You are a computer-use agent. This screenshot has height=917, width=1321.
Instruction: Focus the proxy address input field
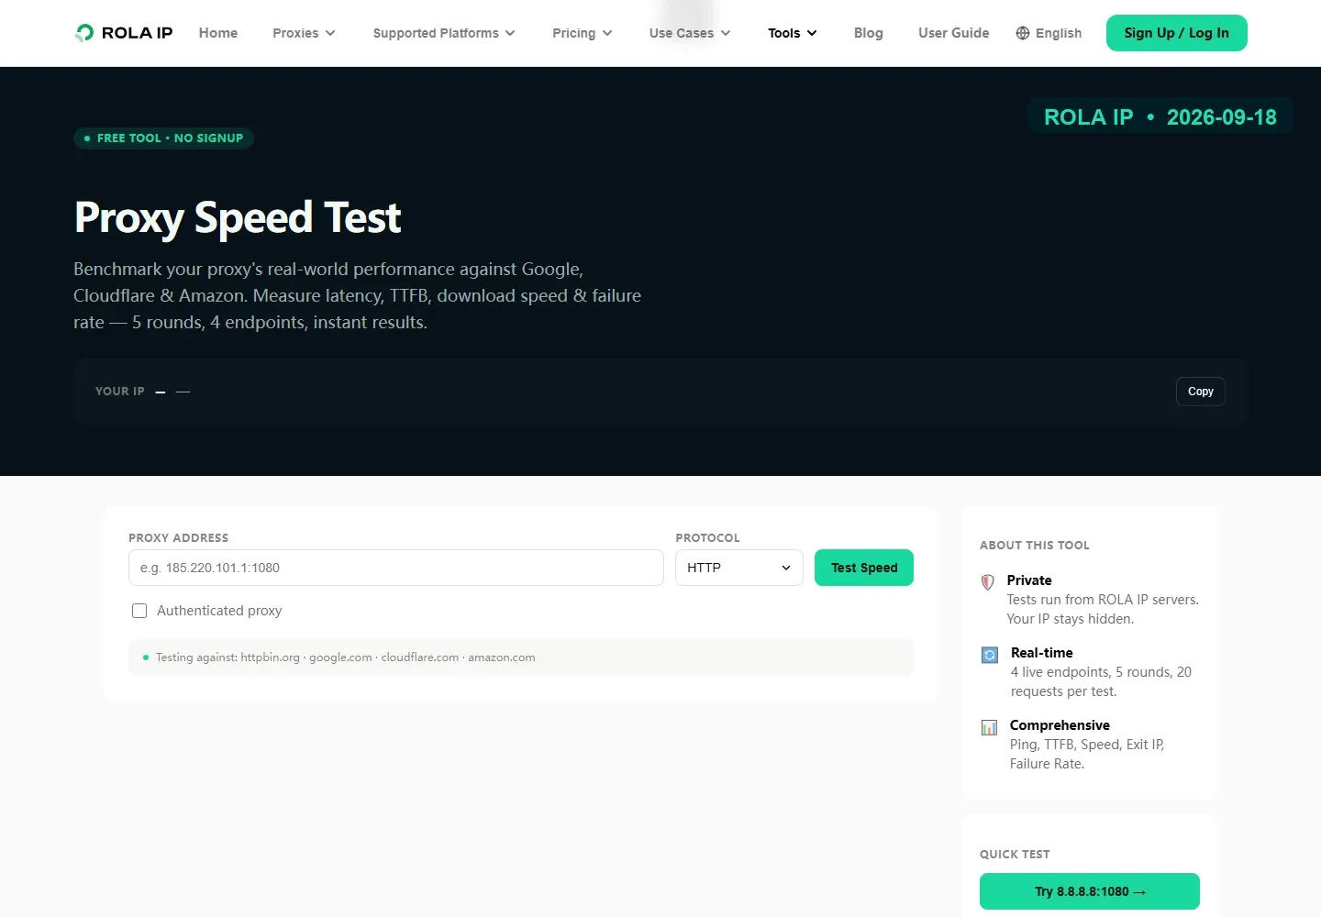pyautogui.click(x=396, y=568)
